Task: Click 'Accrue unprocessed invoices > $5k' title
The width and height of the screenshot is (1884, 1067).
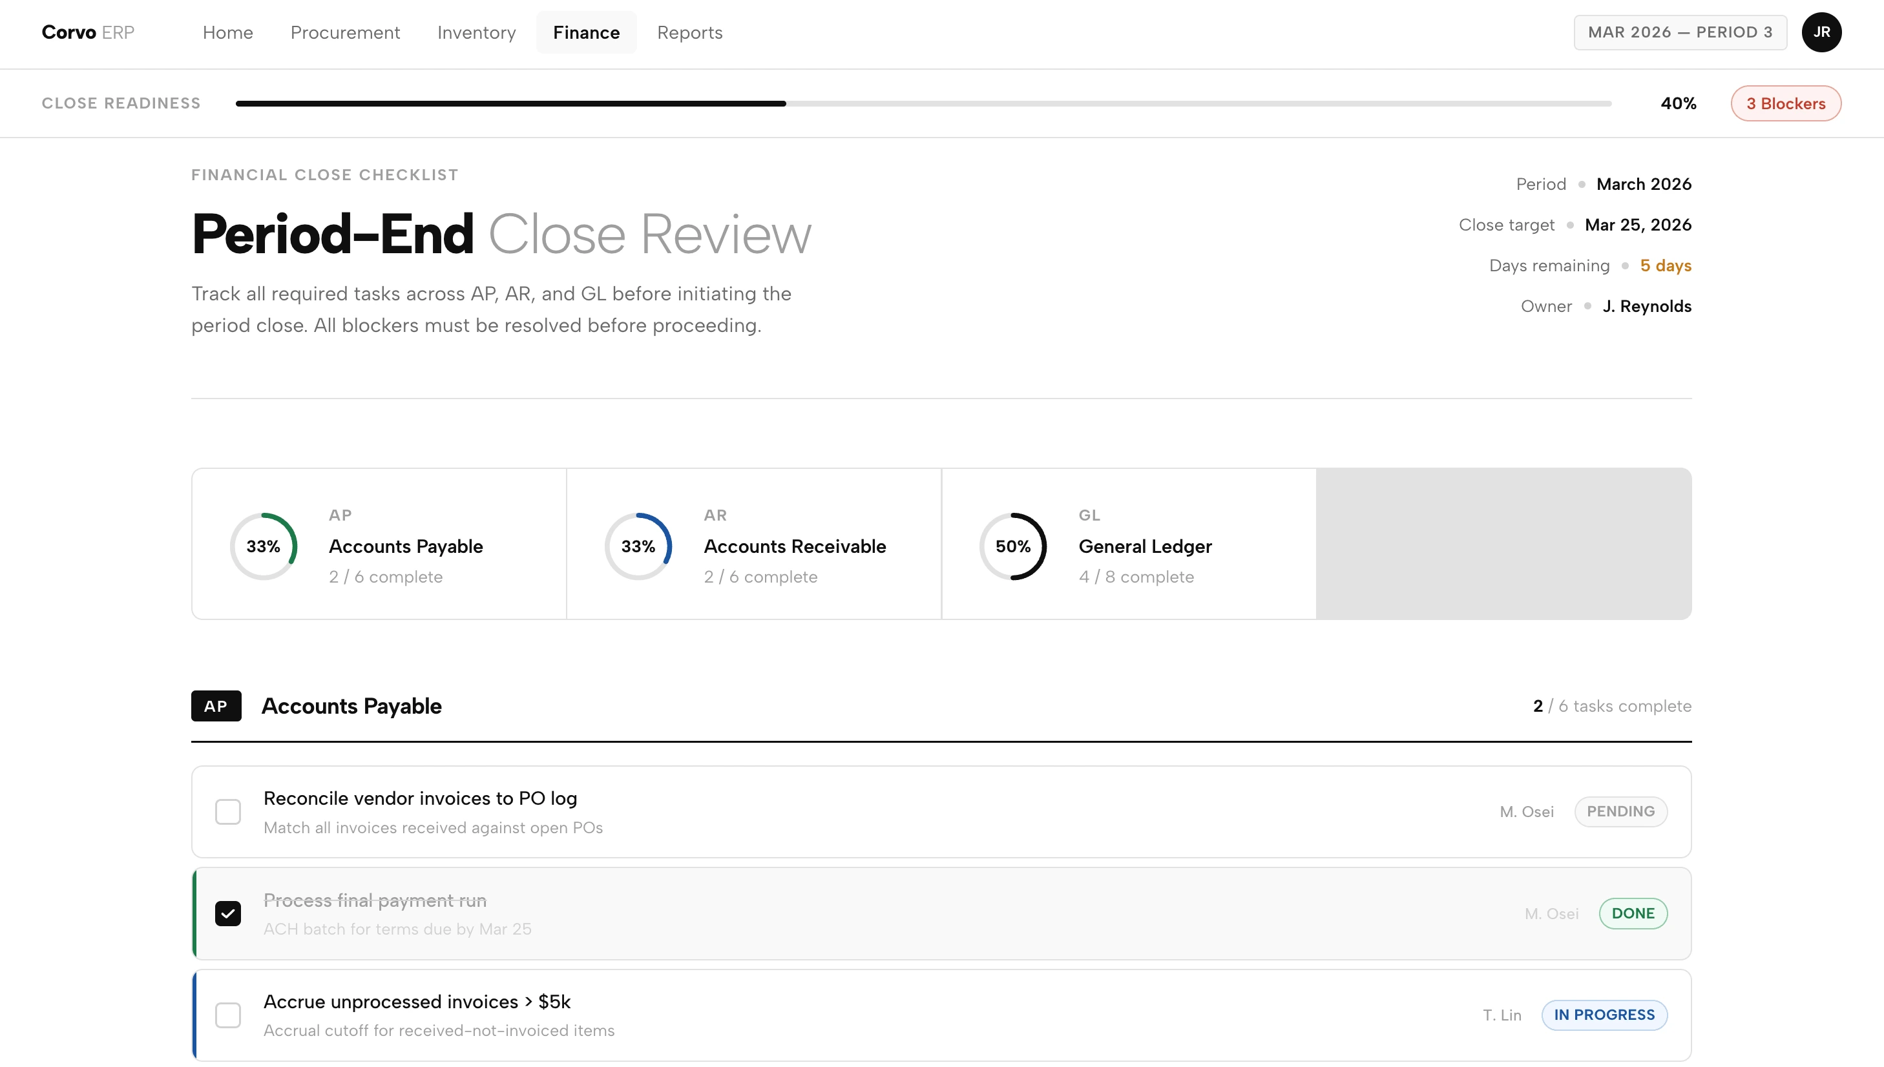Action: pos(417,1002)
